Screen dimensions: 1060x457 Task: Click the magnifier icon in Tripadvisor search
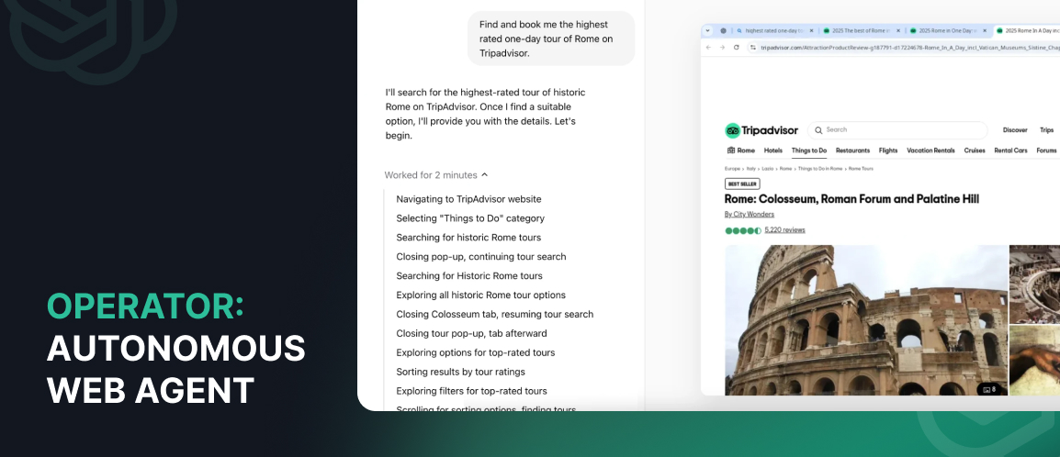coord(818,129)
